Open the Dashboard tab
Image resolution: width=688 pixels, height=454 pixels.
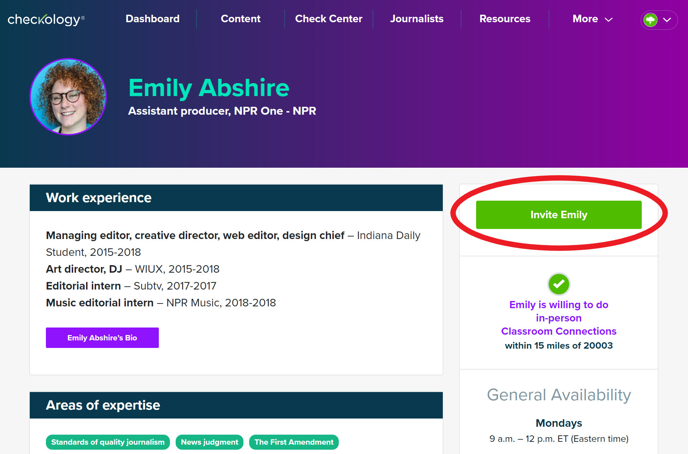point(152,19)
